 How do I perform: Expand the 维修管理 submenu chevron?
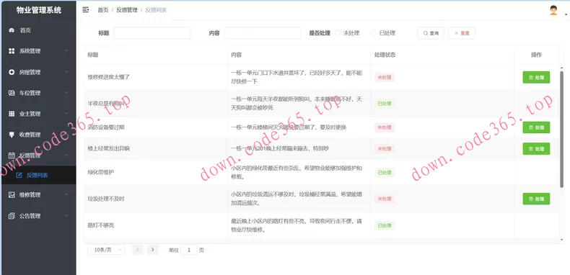(x=66, y=194)
